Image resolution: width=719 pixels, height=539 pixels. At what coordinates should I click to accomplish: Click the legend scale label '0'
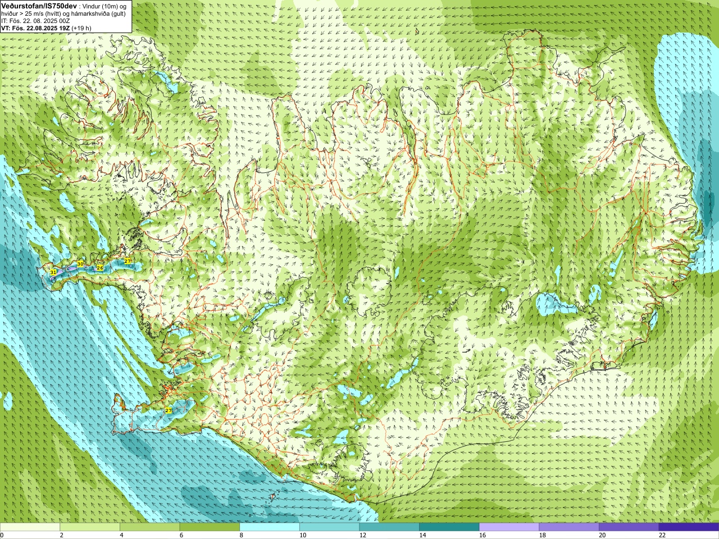[2, 536]
